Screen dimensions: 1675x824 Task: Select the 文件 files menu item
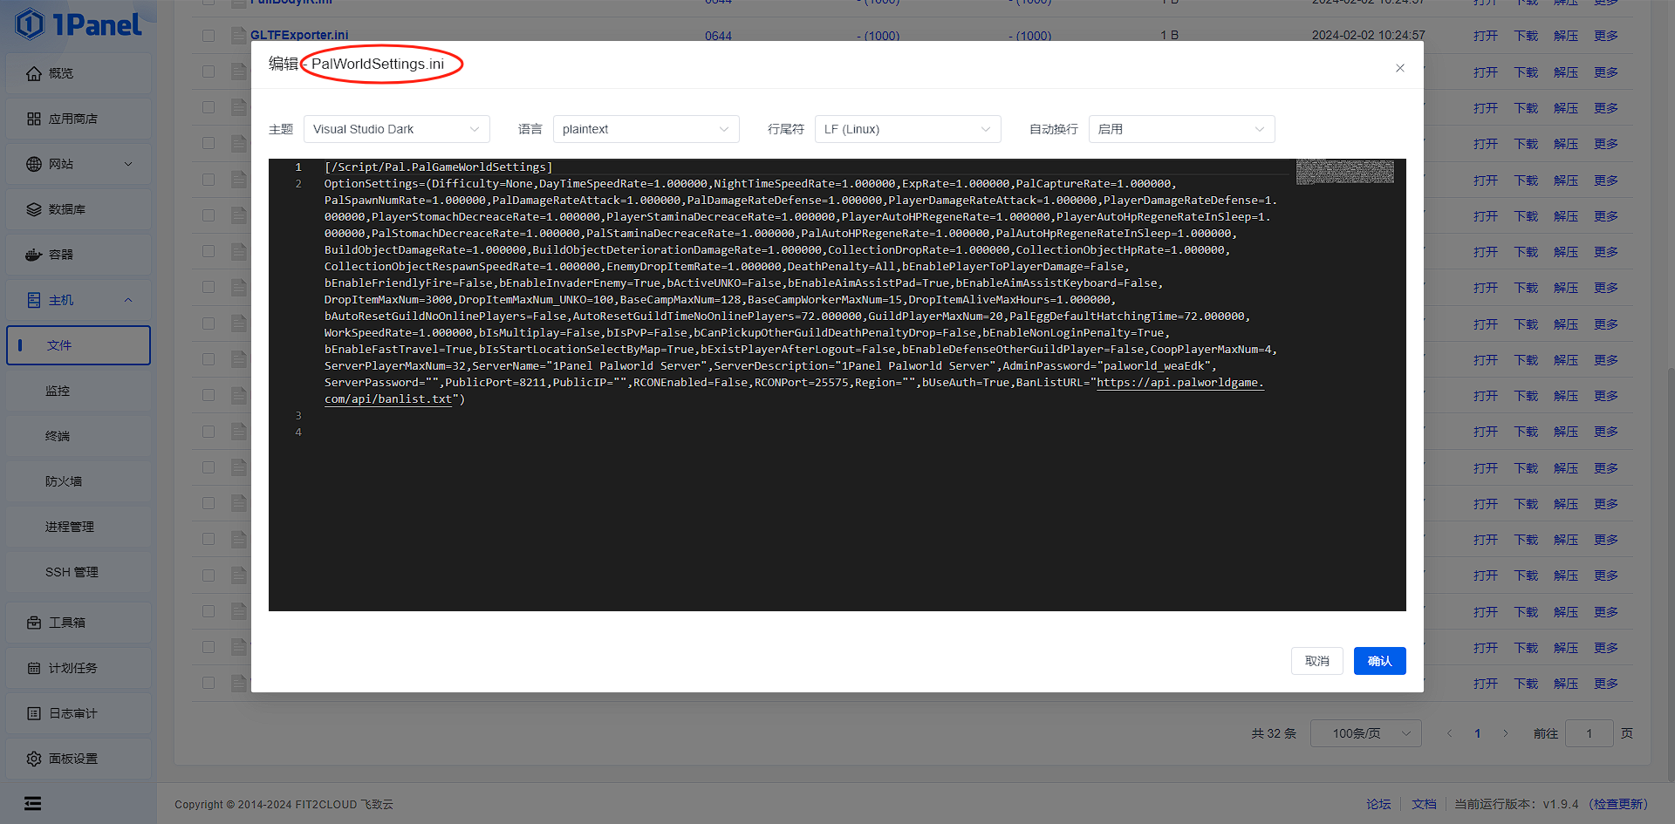coord(79,345)
